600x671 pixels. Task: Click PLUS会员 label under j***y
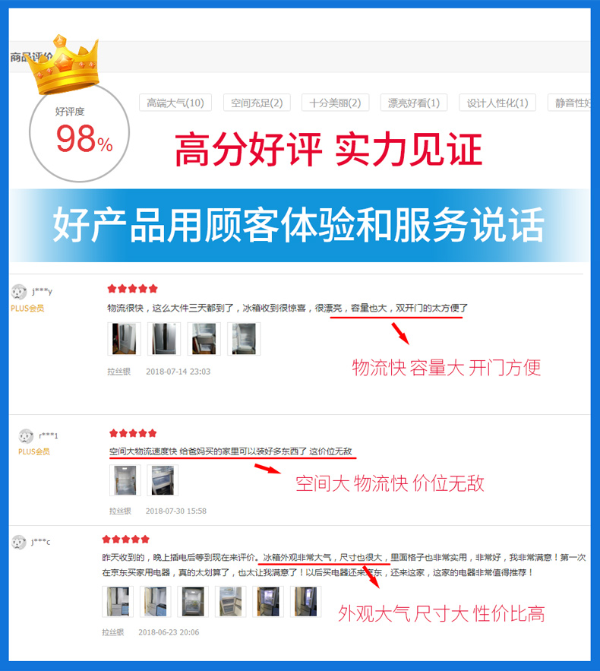pos(27,308)
